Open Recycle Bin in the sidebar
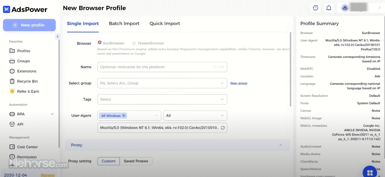Viewport: 385px width, 177px height. [x=27, y=81]
